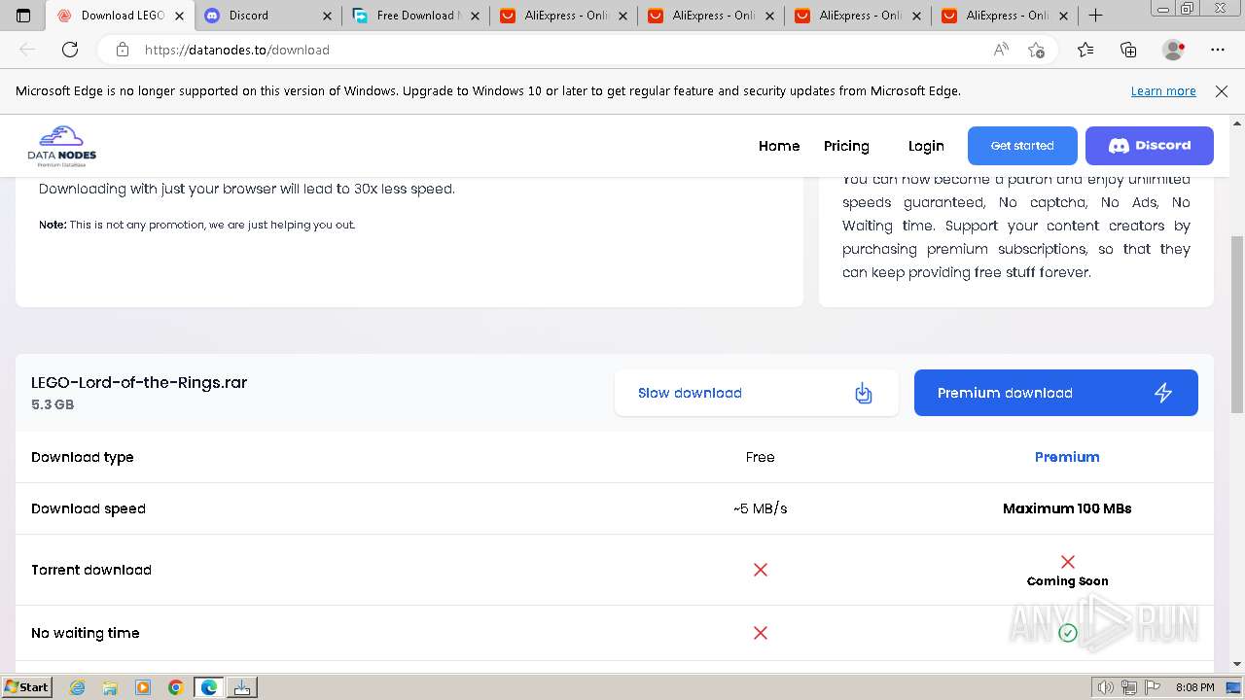Open the Favorites list icon
The width and height of the screenshot is (1245, 700).
pos(1085,50)
